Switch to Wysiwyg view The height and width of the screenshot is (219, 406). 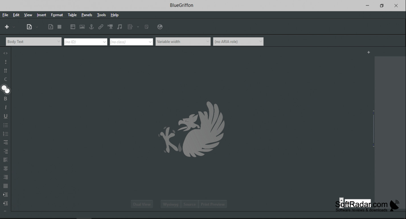tap(171, 204)
